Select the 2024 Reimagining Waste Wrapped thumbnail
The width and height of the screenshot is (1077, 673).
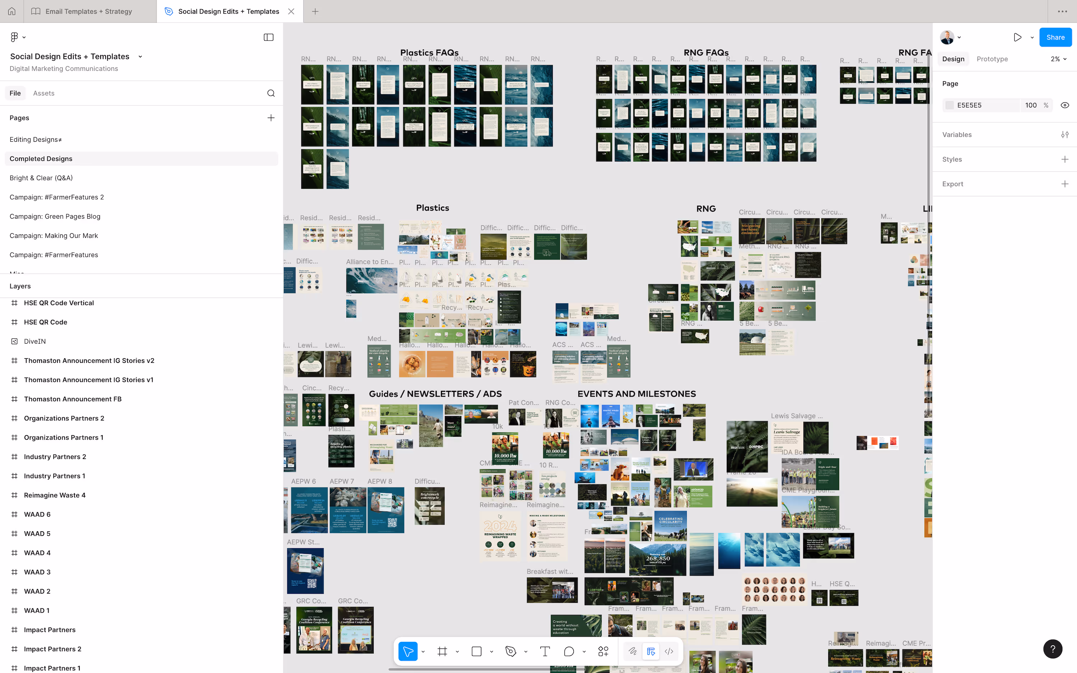501,536
